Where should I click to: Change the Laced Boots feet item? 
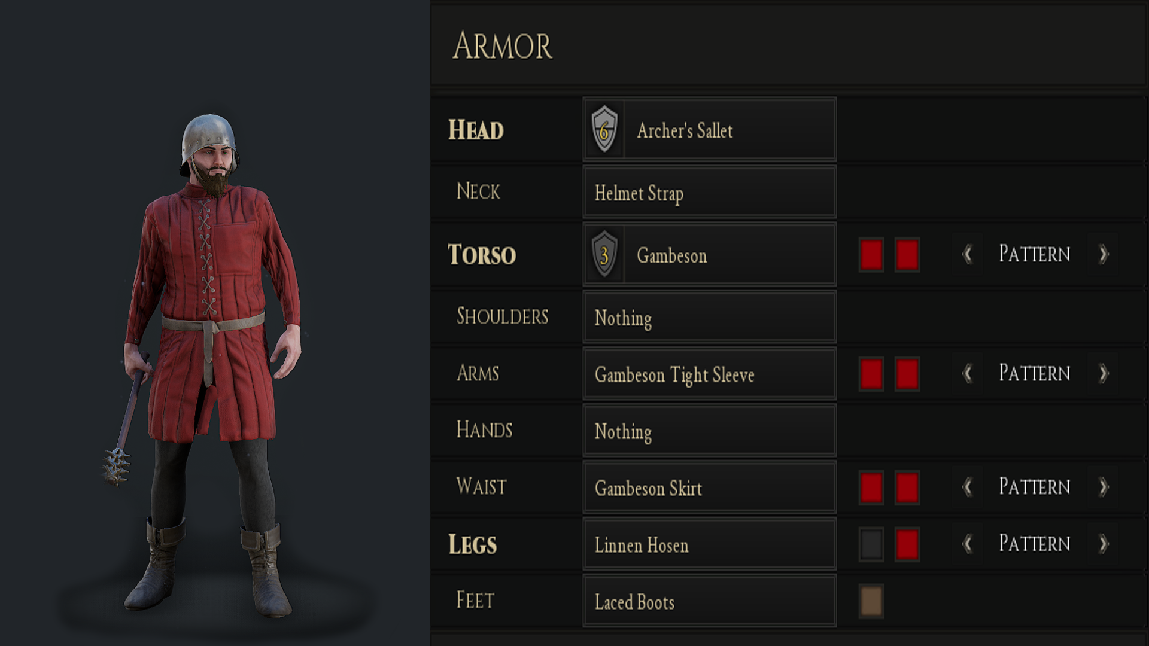coord(709,601)
